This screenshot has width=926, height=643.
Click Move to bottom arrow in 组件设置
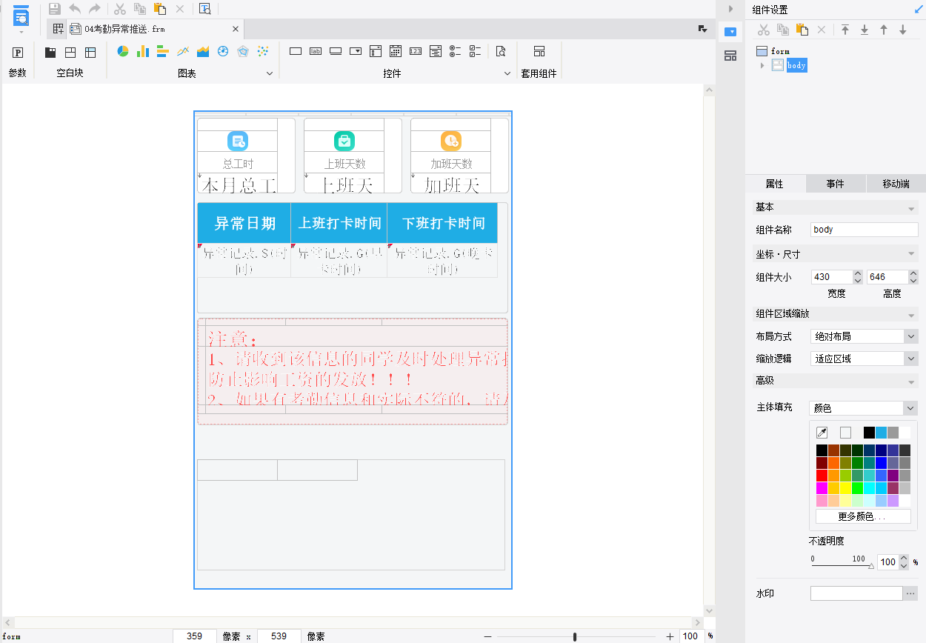click(x=865, y=30)
